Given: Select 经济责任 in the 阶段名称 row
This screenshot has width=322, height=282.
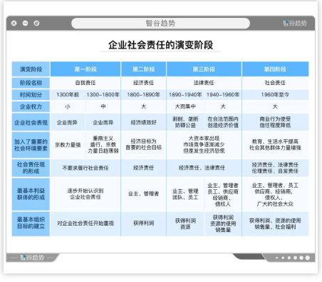Looking at the screenshot, I should (144, 83).
